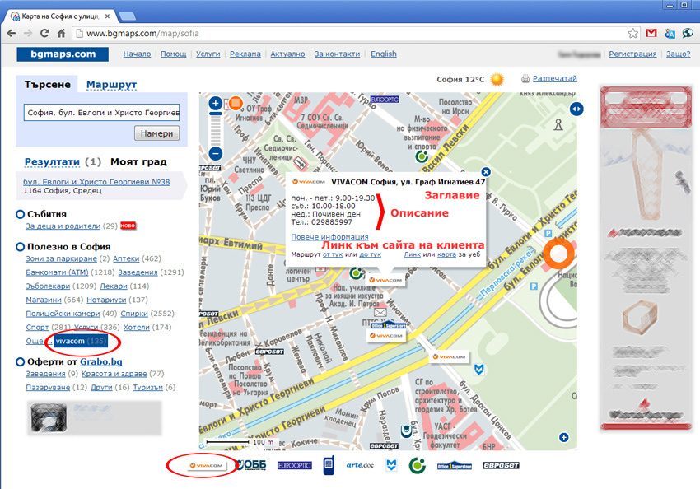Select the EUROOPTIC logo in bottom bar
This screenshot has width=700, height=489.
(x=294, y=466)
